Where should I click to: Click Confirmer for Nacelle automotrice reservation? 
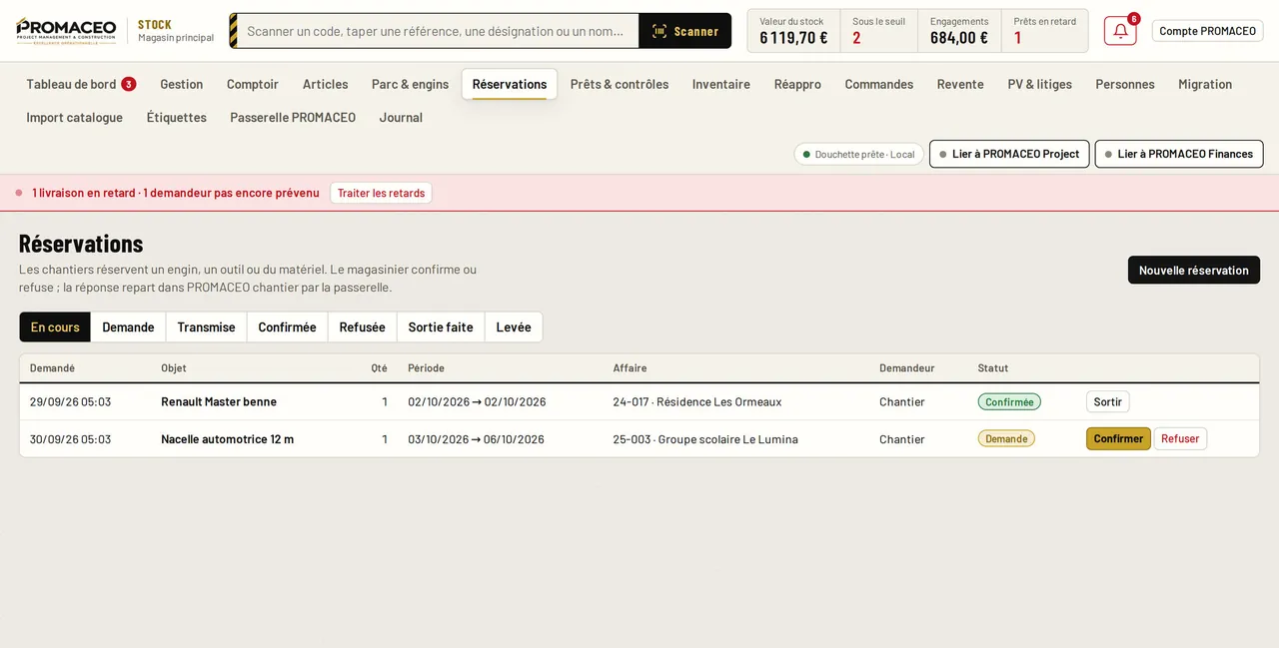point(1118,439)
